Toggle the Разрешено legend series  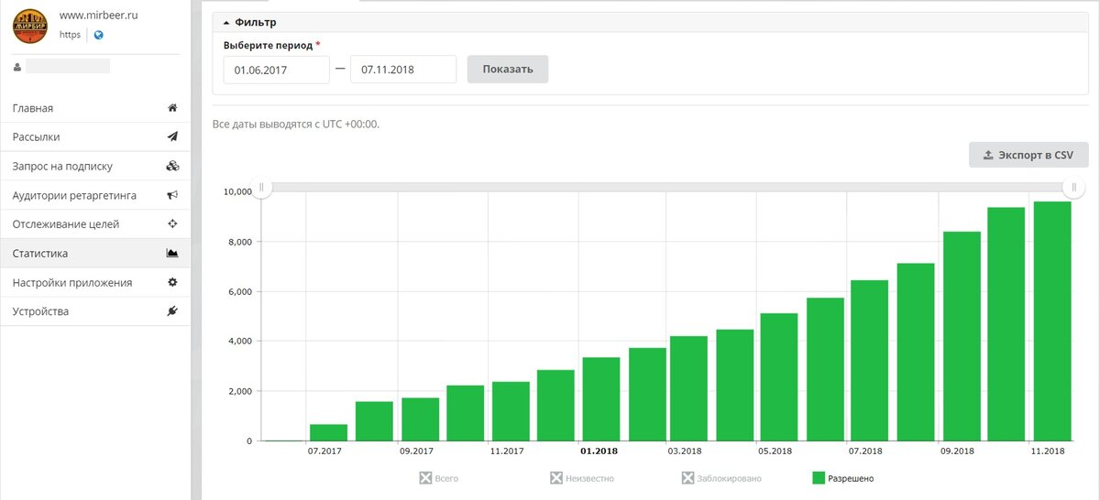843,478
